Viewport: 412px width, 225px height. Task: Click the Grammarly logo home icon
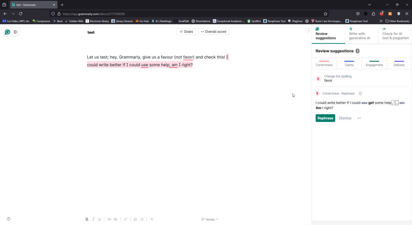[7, 32]
